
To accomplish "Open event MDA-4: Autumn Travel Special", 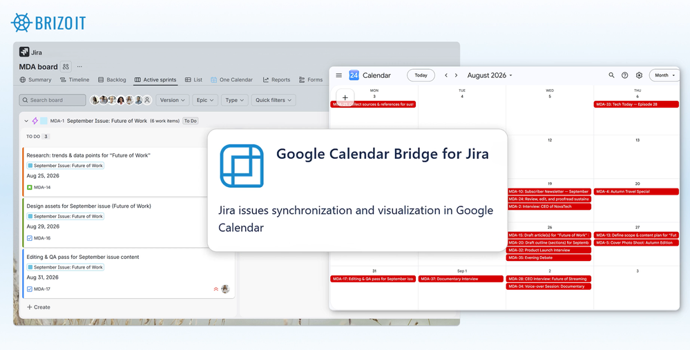I will pyautogui.click(x=636, y=192).
